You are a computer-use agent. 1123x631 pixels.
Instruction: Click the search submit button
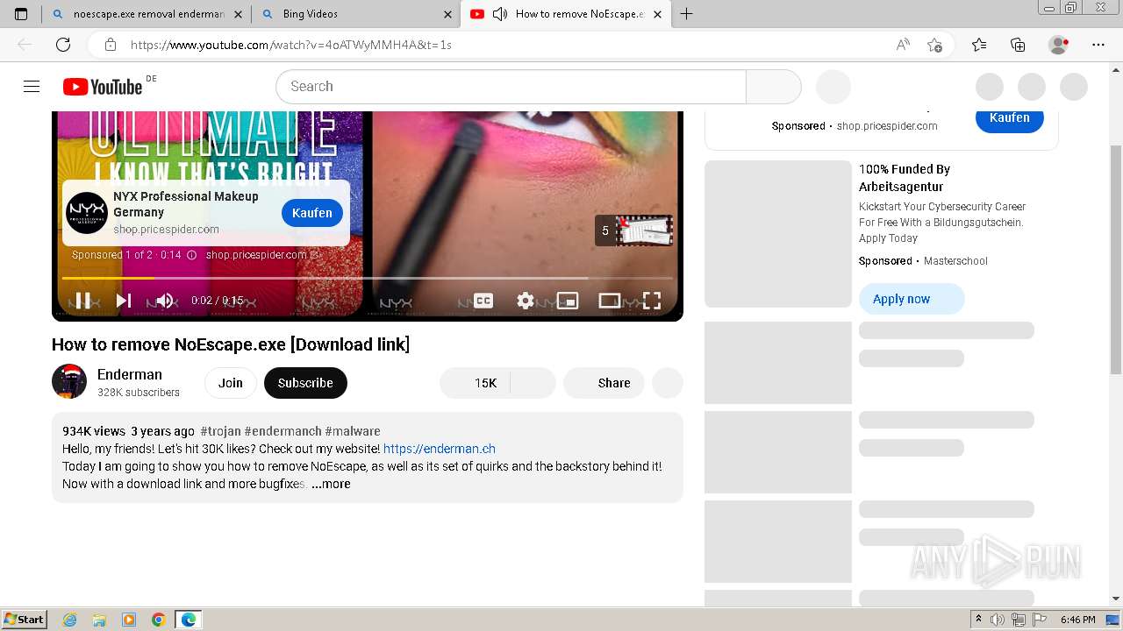click(x=774, y=87)
